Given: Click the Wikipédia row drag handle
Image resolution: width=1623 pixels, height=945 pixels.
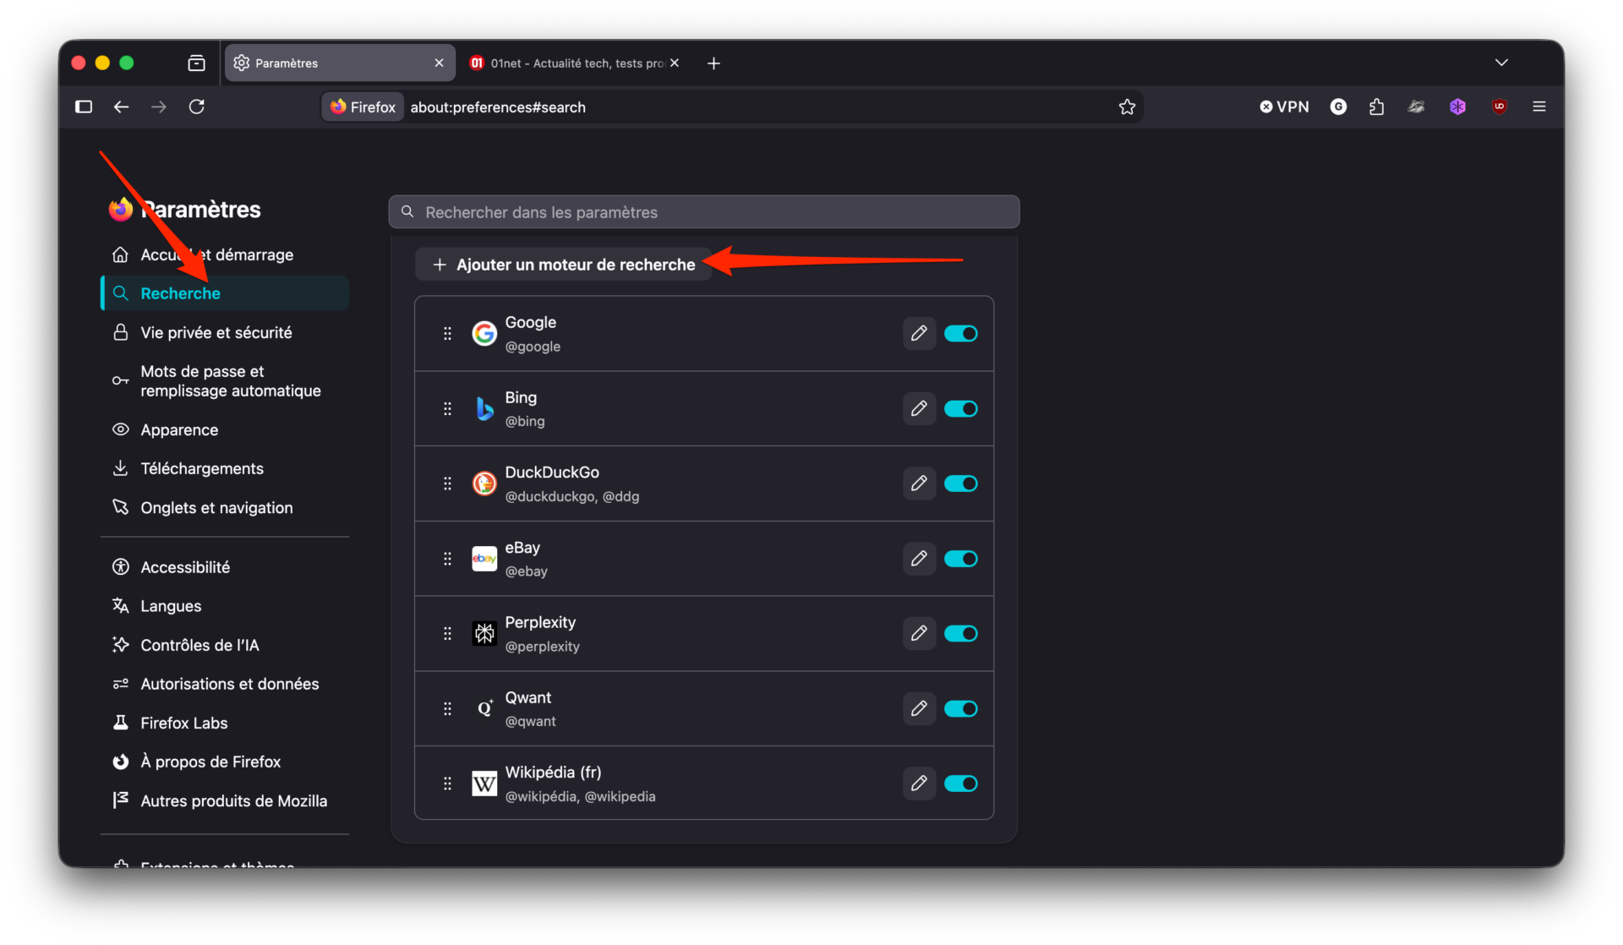Looking at the screenshot, I should [447, 784].
